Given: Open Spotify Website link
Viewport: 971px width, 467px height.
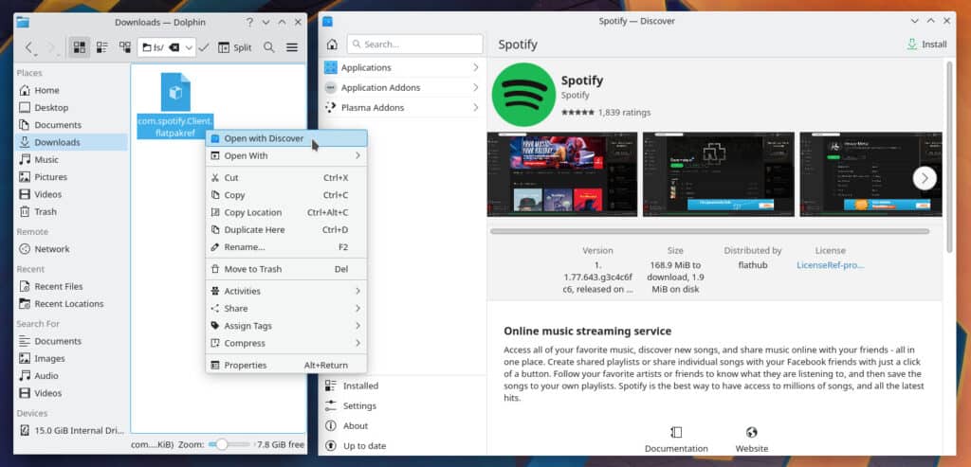Looking at the screenshot, I should (752, 440).
